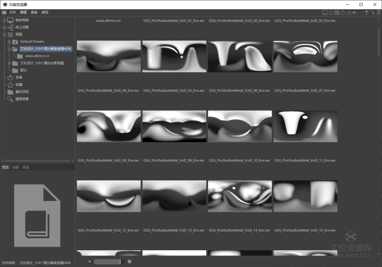Viewport: 382px width, 267px height.
Task: Open the 文件 menu
Action: (x=12, y=12)
